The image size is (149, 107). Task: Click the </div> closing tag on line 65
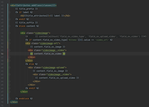tap(31, 85)
